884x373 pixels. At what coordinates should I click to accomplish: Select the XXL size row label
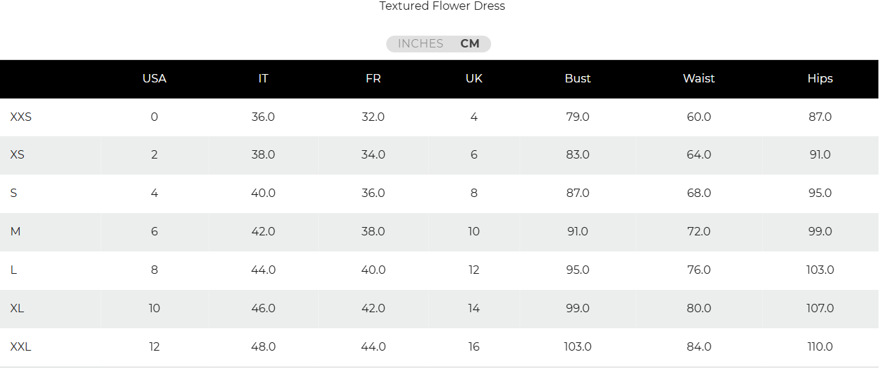(21, 346)
